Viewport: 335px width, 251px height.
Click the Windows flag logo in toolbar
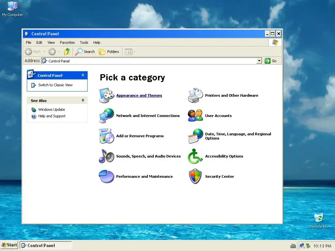tap(275, 42)
